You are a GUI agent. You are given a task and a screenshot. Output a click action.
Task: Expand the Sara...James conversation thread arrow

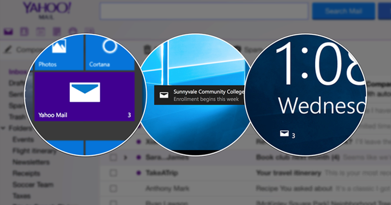point(126,157)
